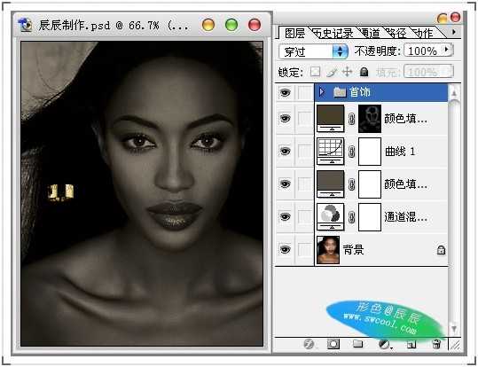Click the panel resize grip corner
The height and width of the screenshot is (367, 478).
[456, 345]
